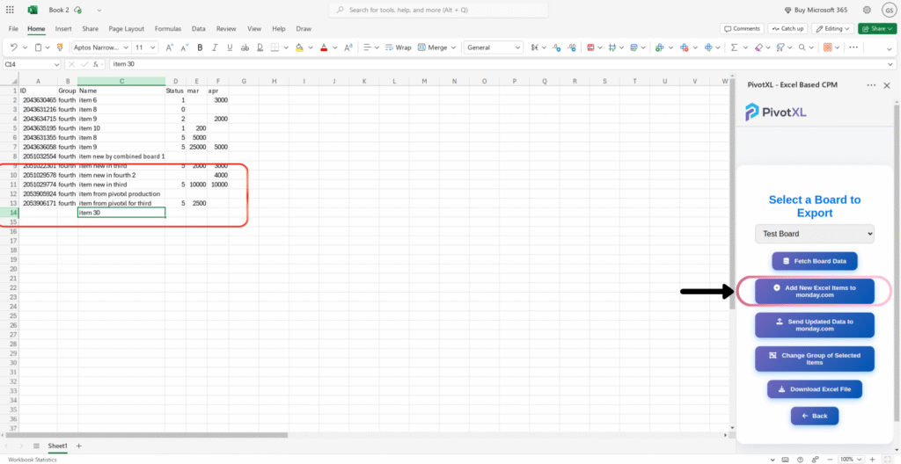The height and width of the screenshot is (464, 901).
Task: Click the Insert cells icon
Action: click(659, 47)
